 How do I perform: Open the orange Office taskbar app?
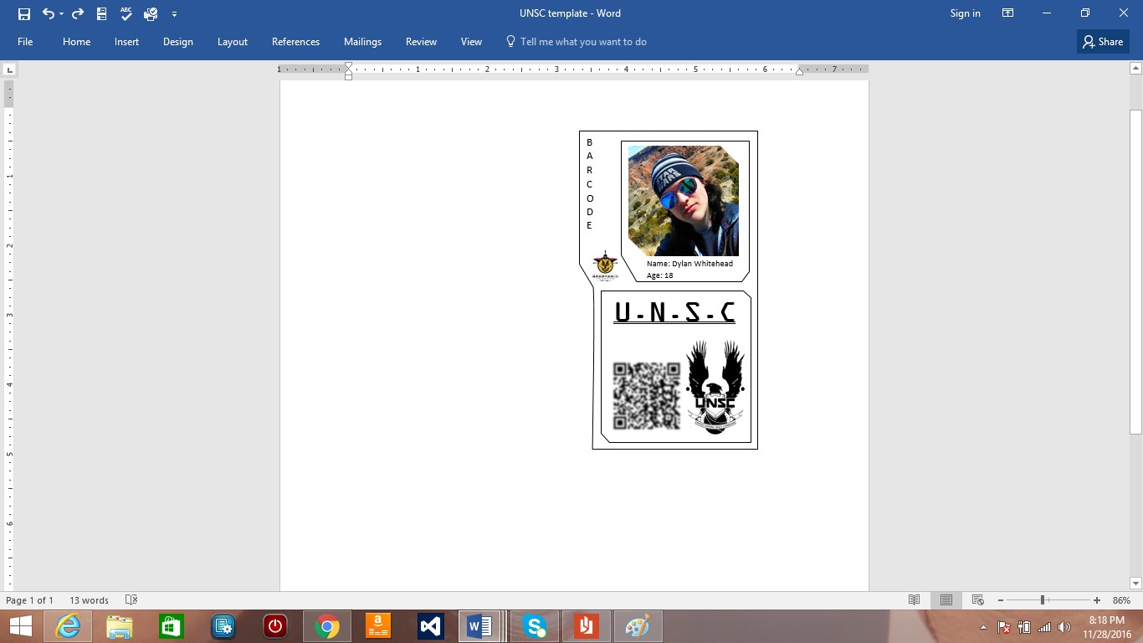[x=587, y=626]
